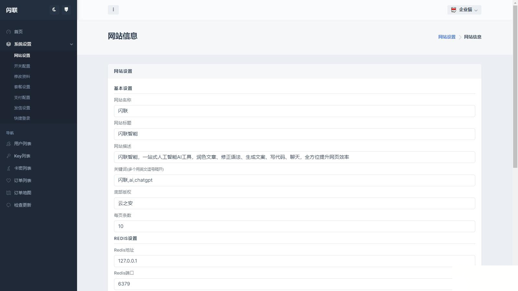
Task: Click the 系统设置 layers icon
Action: 9,44
